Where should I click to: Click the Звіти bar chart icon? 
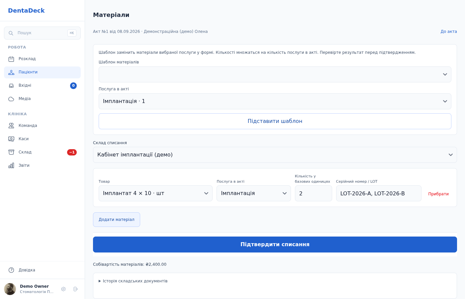[11, 165]
